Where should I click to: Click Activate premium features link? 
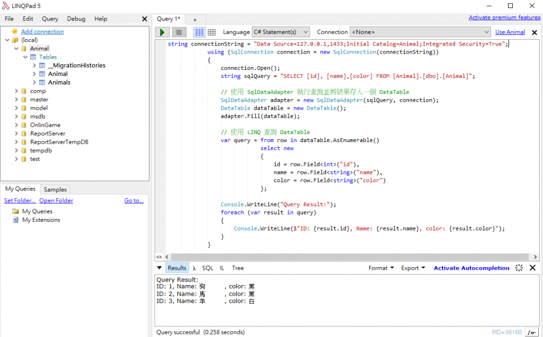504,18
